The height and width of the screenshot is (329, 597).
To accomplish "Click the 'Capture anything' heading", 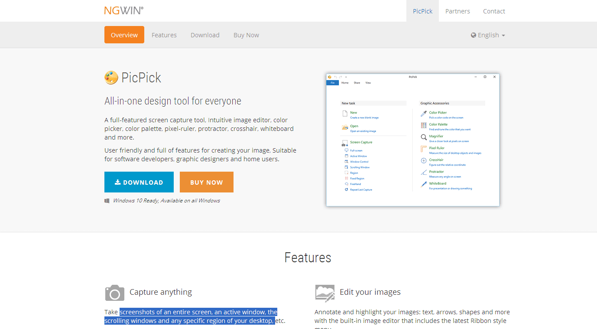I will click(x=161, y=292).
